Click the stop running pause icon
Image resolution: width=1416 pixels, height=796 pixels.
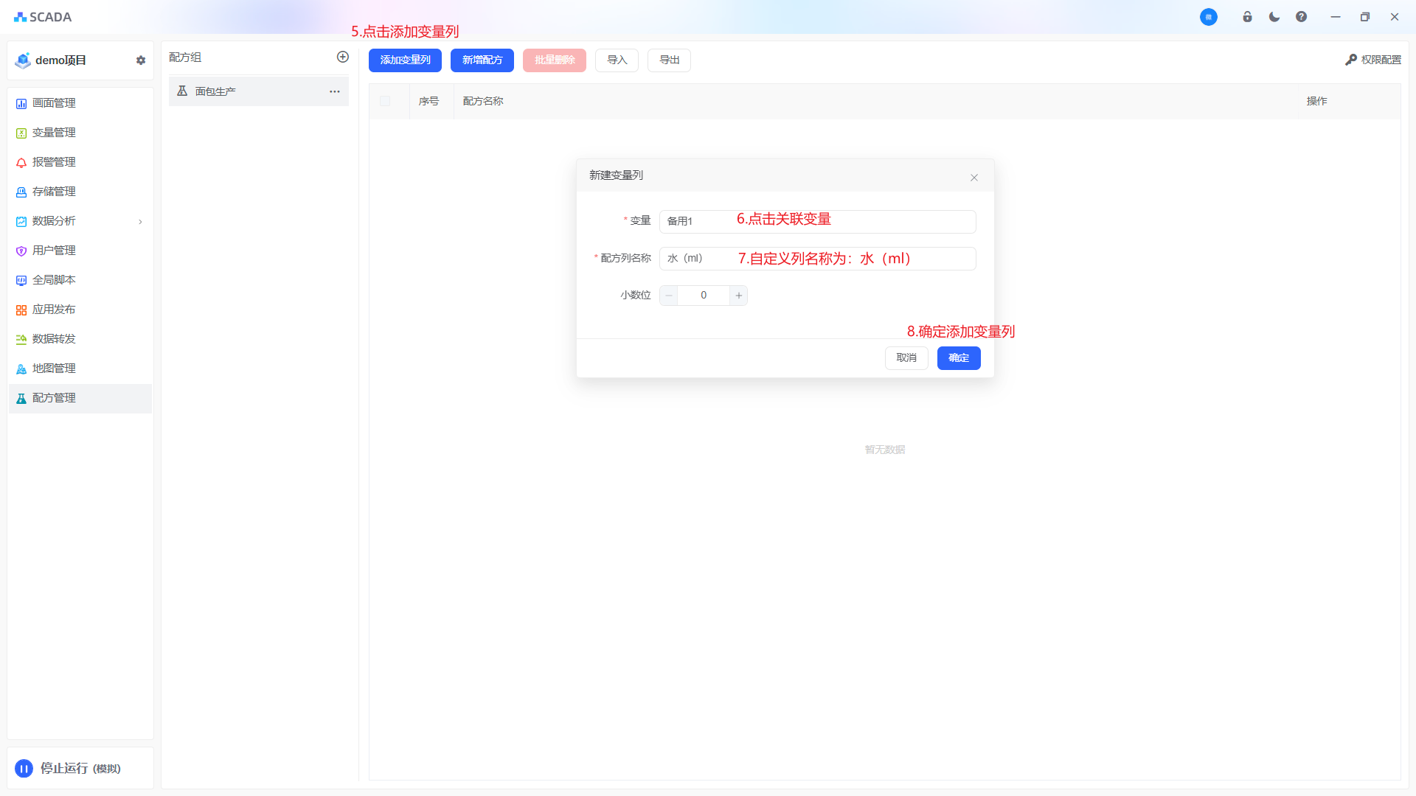pyautogui.click(x=24, y=769)
